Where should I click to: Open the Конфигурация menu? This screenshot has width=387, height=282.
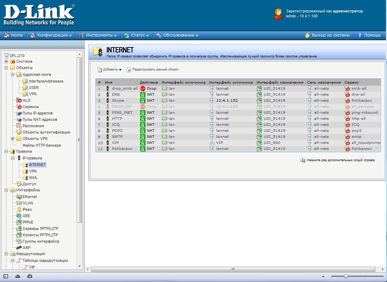[x=51, y=35]
